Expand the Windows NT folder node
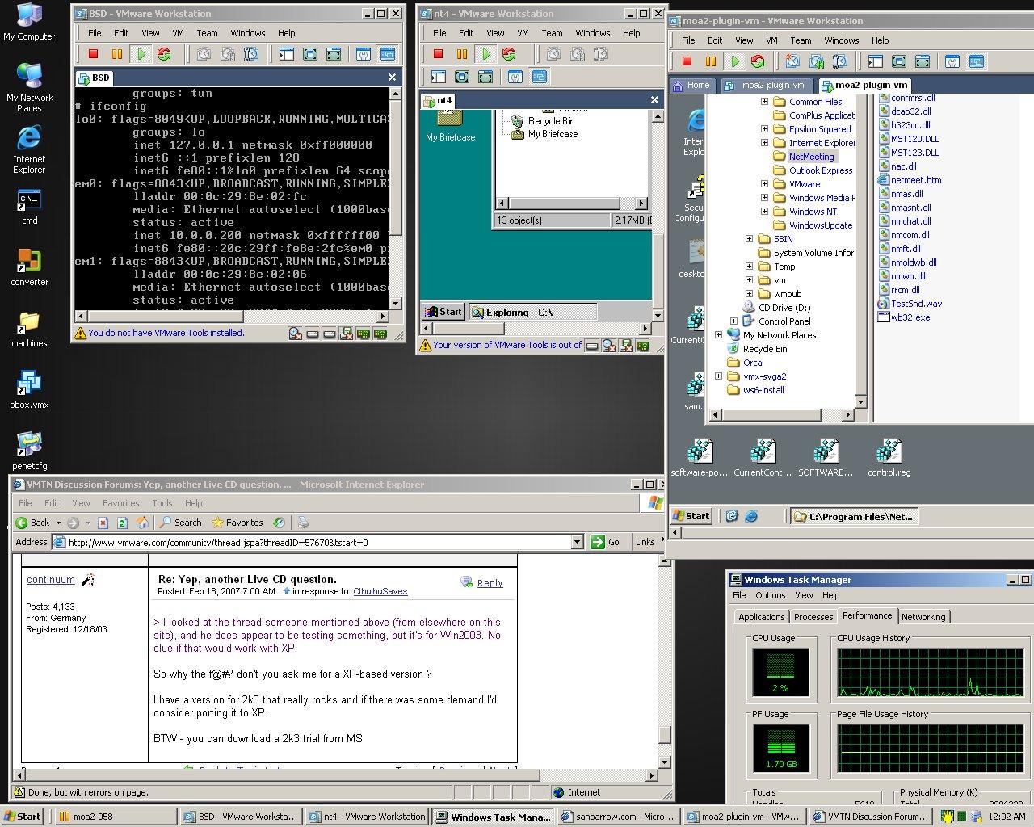This screenshot has width=1034, height=827. click(x=764, y=212)
